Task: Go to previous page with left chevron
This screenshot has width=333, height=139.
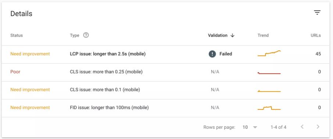Action: pyautogui.click(x=302, y=127)
